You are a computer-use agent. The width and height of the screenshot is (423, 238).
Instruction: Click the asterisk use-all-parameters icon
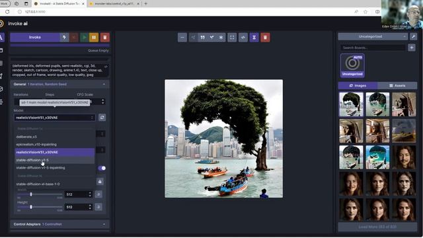(221, 38)
